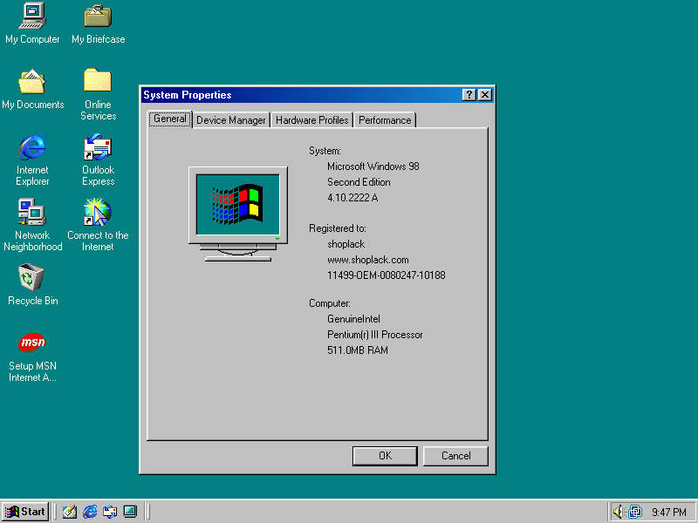Select the Network Neighborhood desktop icon
The width and height of the screenshot is (698, 523).
point(32,225)
